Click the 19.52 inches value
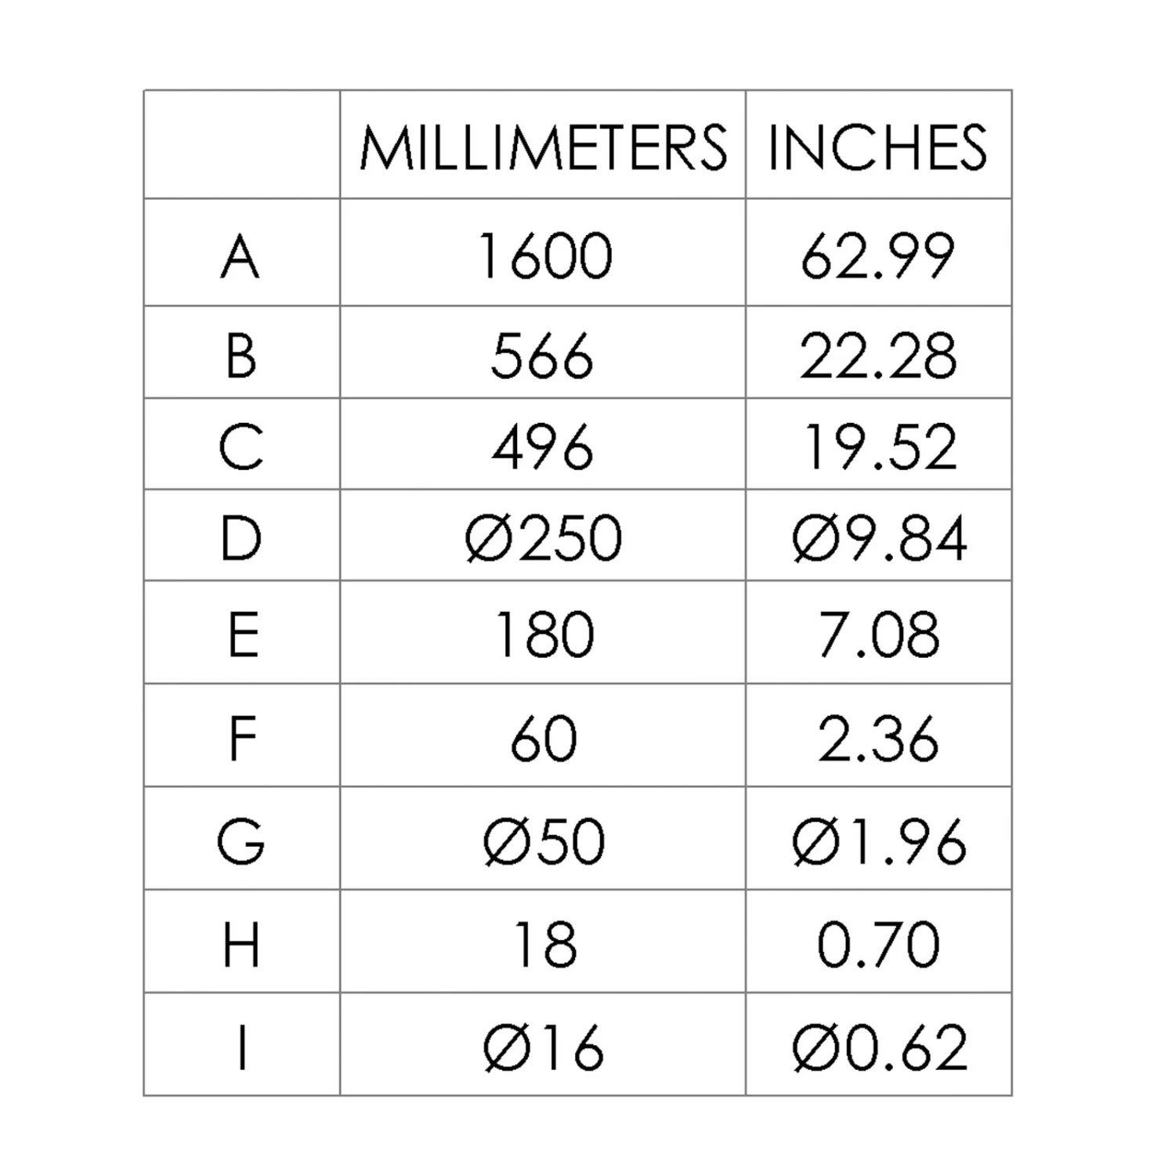Image resolution: width=1175 pixels, height=1175 pixels. tap(879, 447)
